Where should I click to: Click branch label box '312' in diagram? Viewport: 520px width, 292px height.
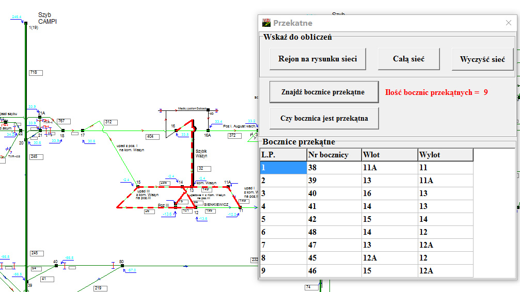111,122
